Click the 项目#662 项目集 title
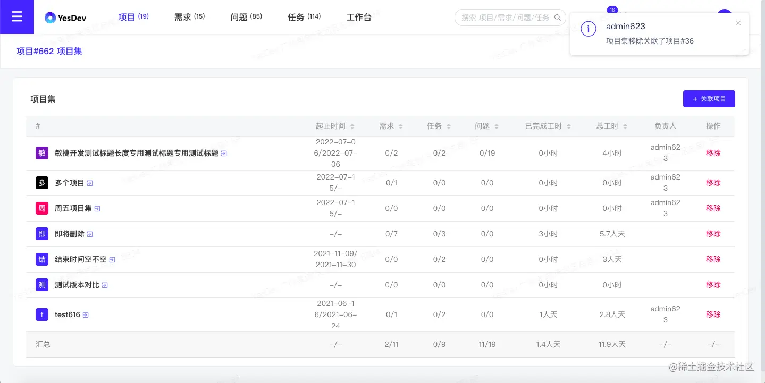Image resolution: width=765 pixels, height=383 pixels. [49, 52]
